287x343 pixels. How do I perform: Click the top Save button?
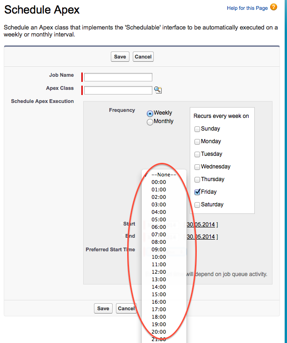coord(120,57)
